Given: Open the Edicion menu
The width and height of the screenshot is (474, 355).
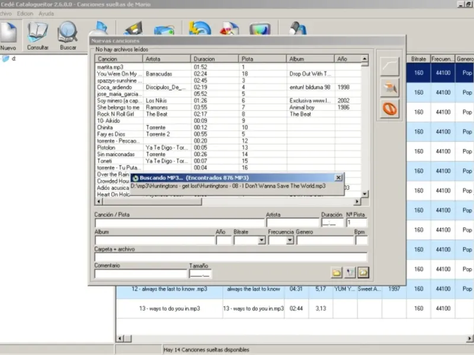Looking at the screenshot, I should click(x=25, y=13).
